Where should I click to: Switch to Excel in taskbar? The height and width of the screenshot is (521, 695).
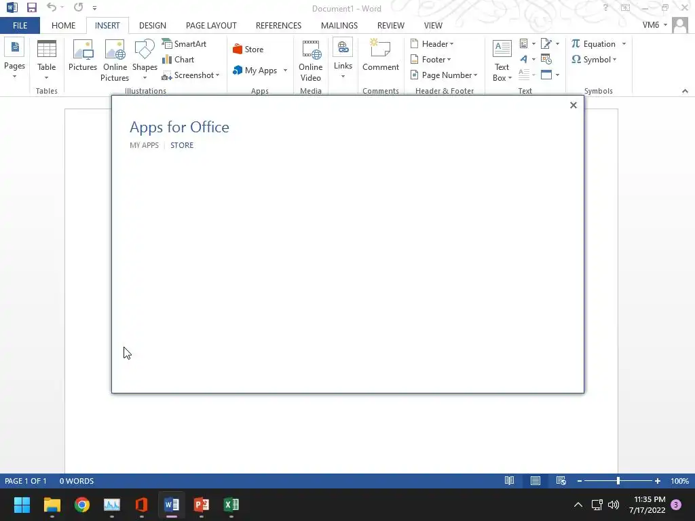pyautogui.click(x=231, y=505)
